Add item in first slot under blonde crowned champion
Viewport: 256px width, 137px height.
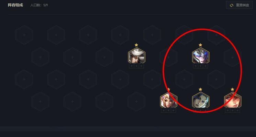click(164, 111)
